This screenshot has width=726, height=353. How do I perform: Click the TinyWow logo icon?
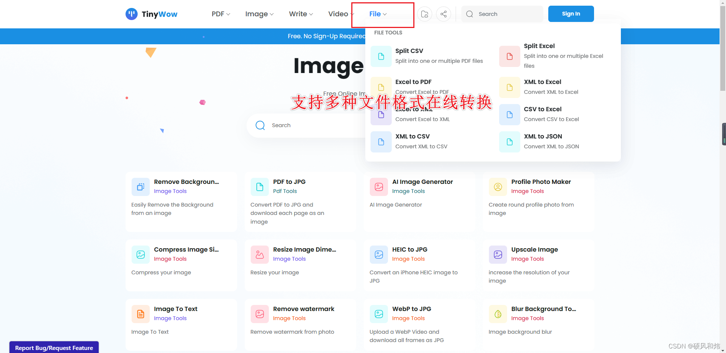(x=132, y=14)
